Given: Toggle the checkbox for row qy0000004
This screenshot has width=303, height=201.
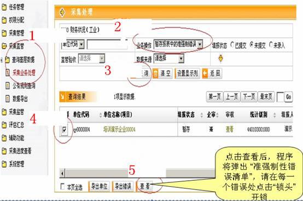Looking at the screenshot, I should pyautogui.click(x=64, y=129).
